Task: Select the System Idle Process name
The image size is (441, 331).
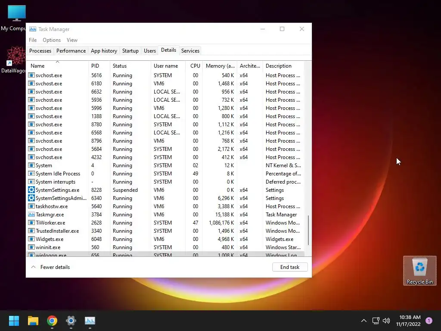Action: [58, 174]
